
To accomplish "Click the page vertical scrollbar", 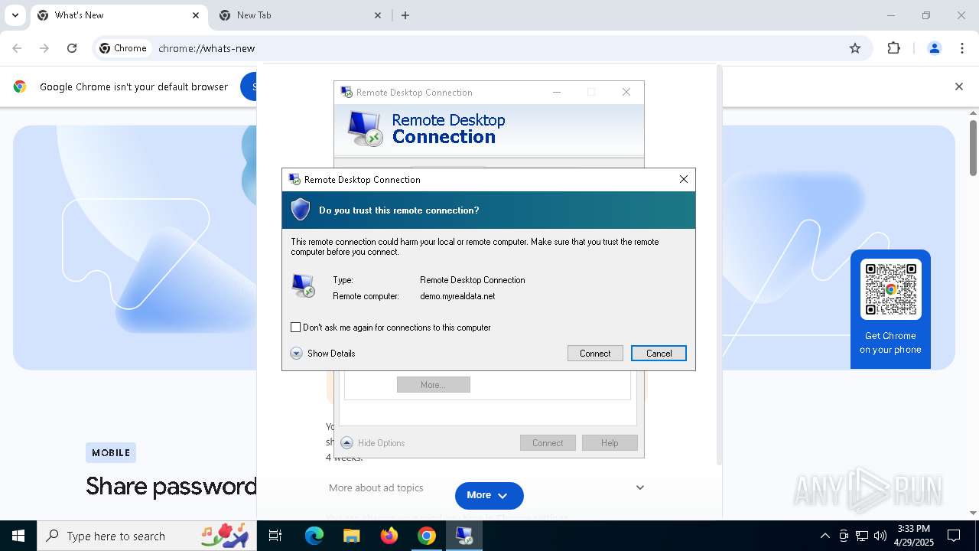I will click(973, 148).
